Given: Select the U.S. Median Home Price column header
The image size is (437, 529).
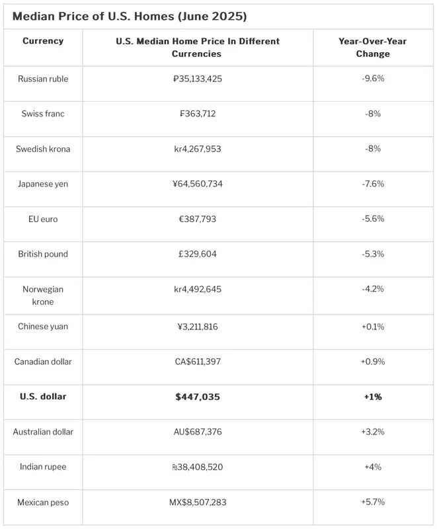Looking at the screenshot, I should coord(198,47).
